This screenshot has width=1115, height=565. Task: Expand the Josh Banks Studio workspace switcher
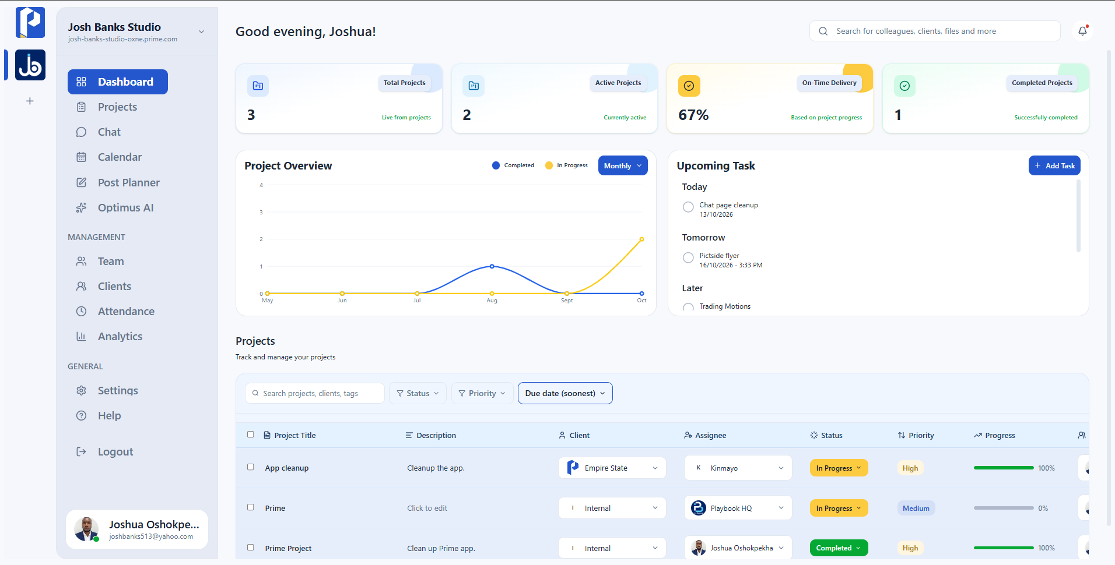click(201, 32)
